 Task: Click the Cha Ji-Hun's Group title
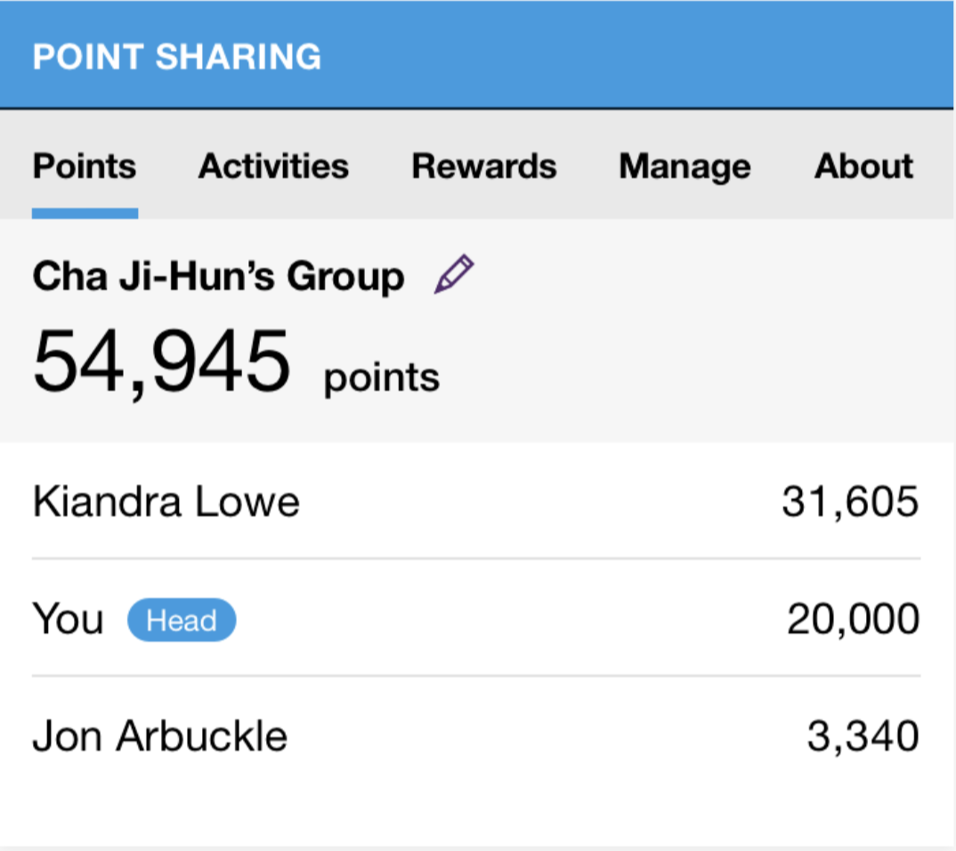click(218, 277)
